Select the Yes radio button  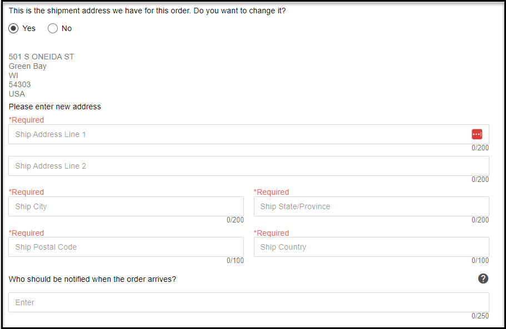pos(14,28)
